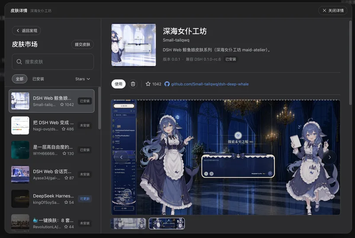Select the 全部 filter tab
This screenshot has width=355, height=238.
pos(20,79)
